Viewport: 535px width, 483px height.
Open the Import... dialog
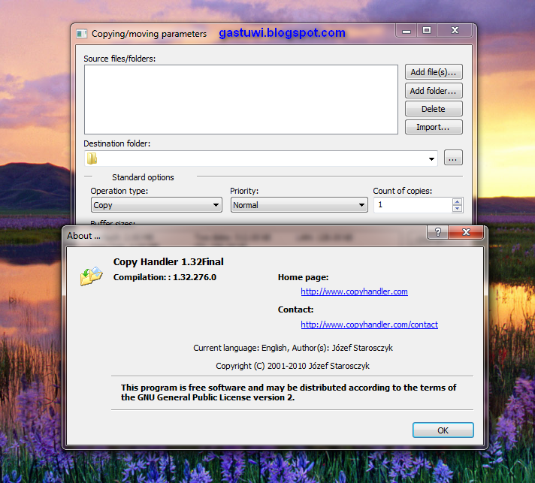click(x=434, y=127)
